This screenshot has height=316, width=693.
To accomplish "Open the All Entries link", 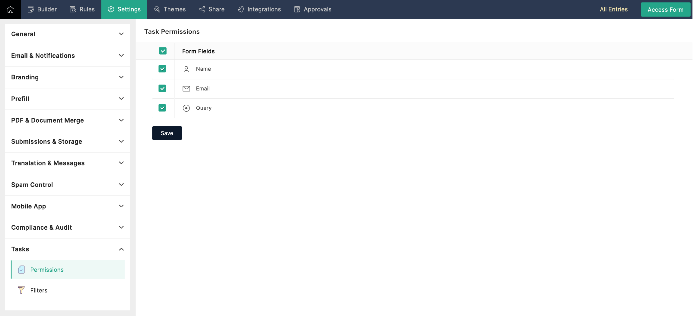I will point(614,9).
